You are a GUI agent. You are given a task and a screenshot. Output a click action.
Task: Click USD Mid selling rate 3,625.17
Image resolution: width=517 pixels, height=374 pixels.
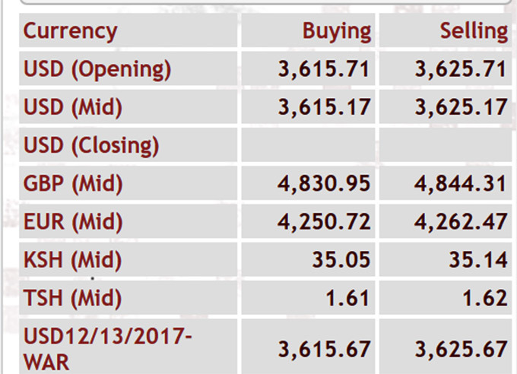(461, 107)
